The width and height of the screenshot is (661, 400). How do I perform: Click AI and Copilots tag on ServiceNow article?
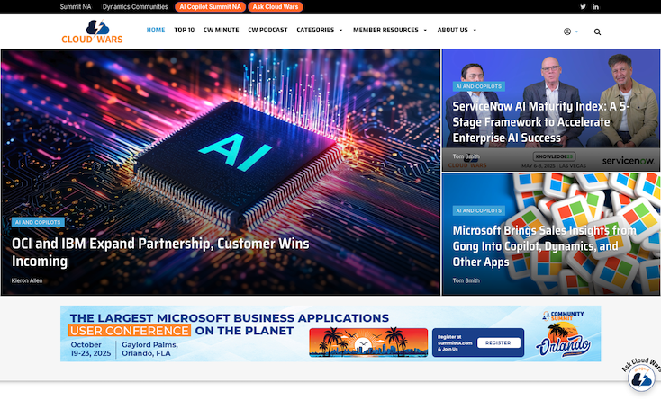click(x=479, y=86)
